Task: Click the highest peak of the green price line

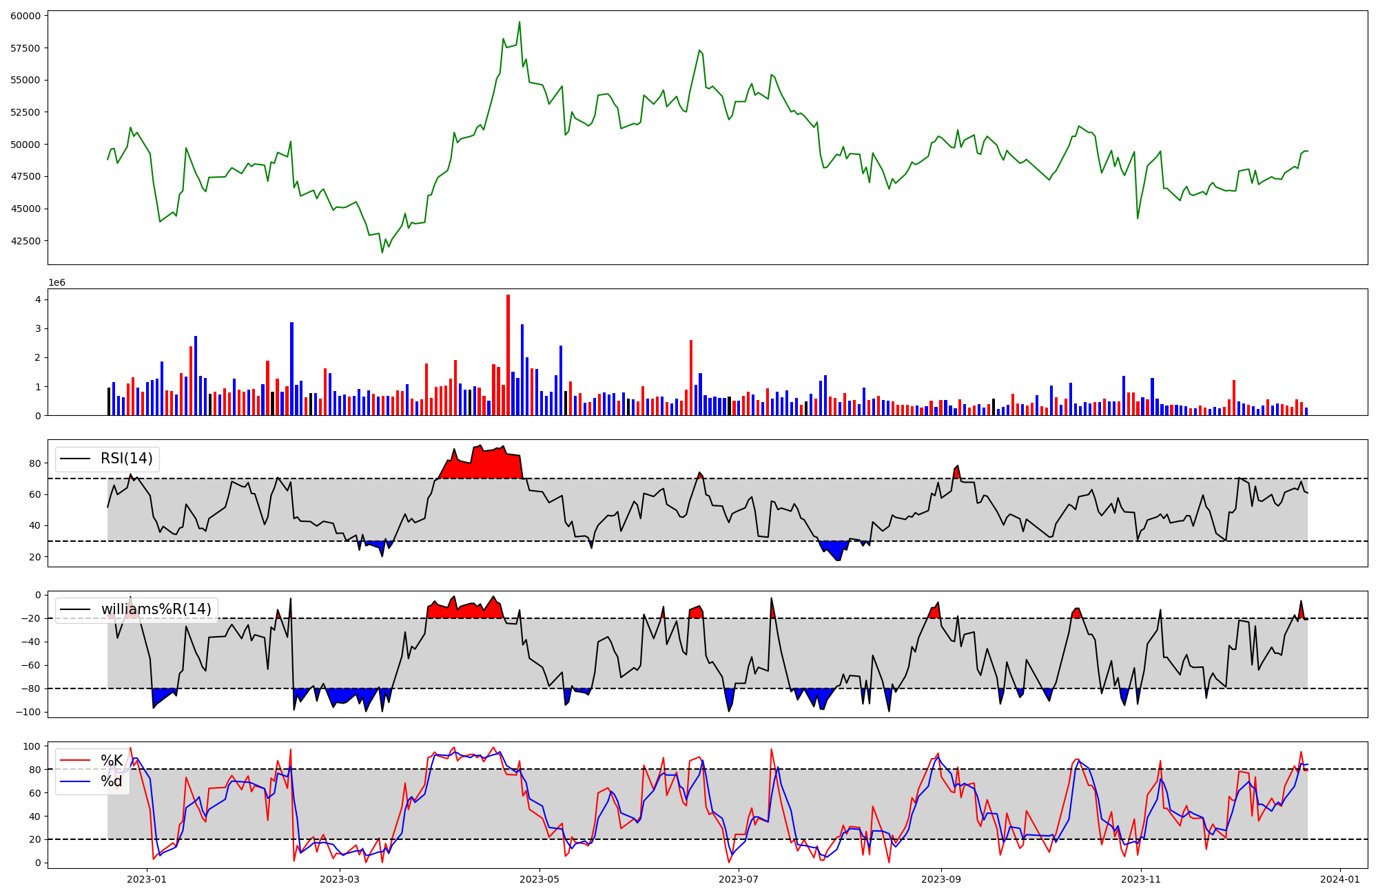Action: pyautogui.click(x=520, y=23)
